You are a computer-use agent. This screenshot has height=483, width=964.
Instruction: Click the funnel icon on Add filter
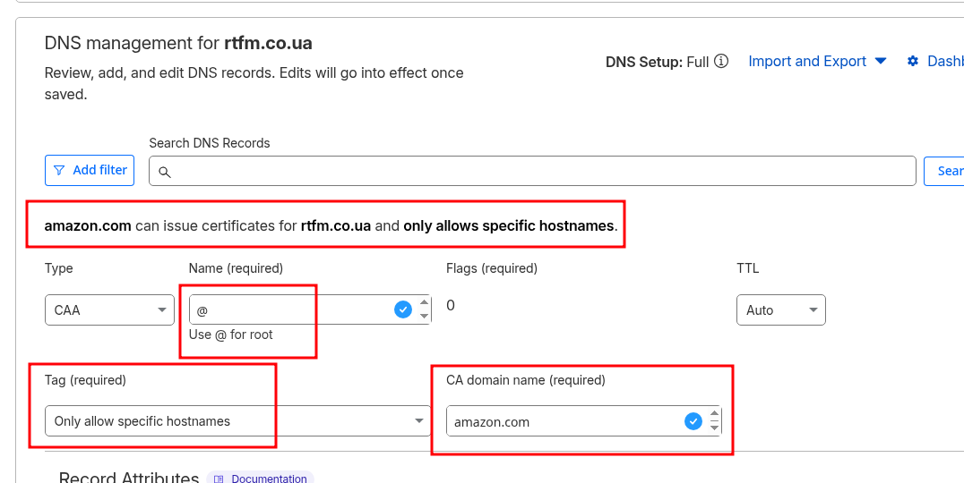point(59,170)
